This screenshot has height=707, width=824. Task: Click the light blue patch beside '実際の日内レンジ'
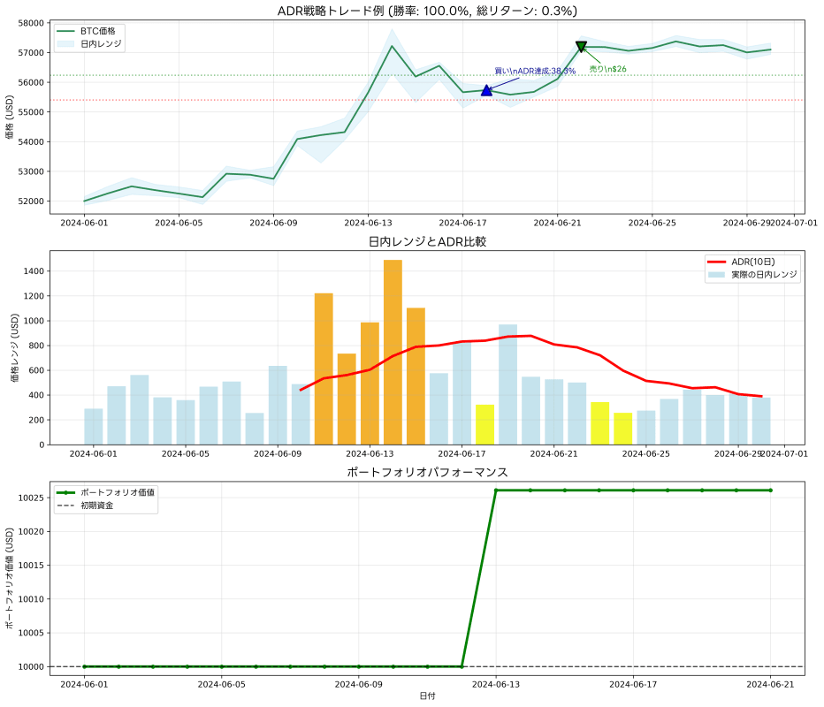(717, 274)
